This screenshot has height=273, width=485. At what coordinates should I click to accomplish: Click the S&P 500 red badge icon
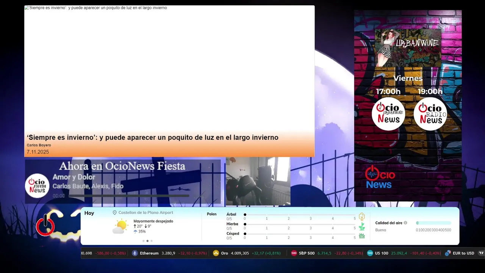pos(294,253)
